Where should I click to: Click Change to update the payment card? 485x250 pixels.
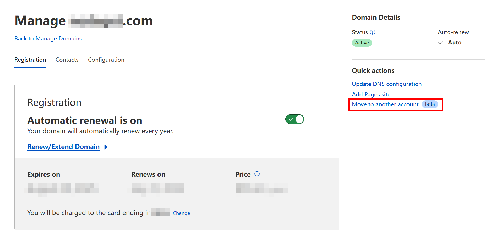pos(181,213)
